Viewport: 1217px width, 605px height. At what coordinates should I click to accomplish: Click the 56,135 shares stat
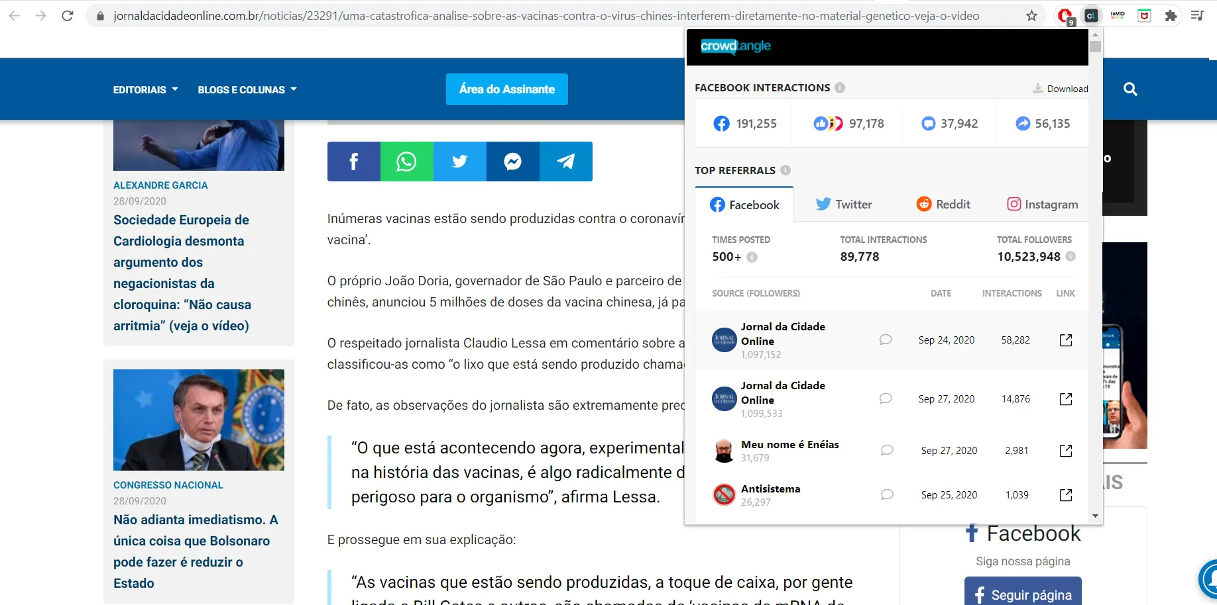click(x=1043, y=124)
